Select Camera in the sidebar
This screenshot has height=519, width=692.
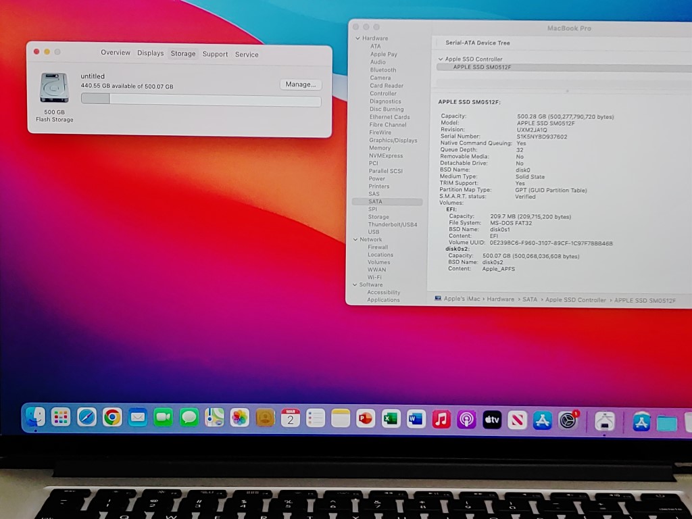(x=380, y=78)
